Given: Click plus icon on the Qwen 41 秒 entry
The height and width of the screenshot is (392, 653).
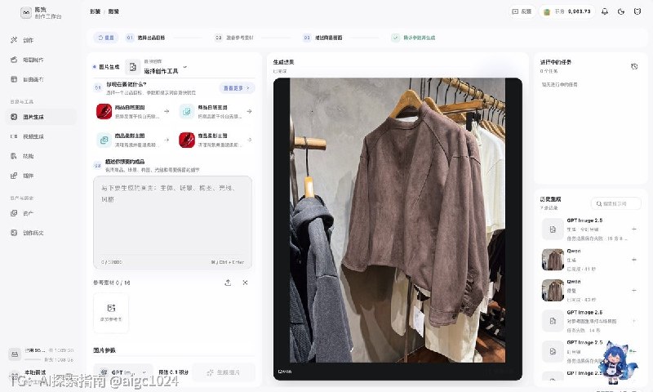Looking at the screenshot, I should pyautogui.click(x=634, y=260).
